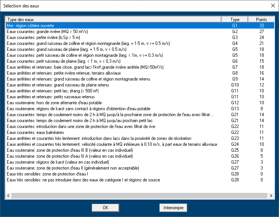Click points value '5' in G26 row

[x=262, y=156]
